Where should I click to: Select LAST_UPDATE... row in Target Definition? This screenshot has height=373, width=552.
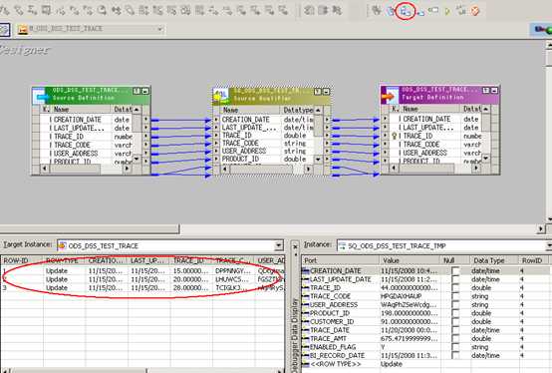coord(436,127)
